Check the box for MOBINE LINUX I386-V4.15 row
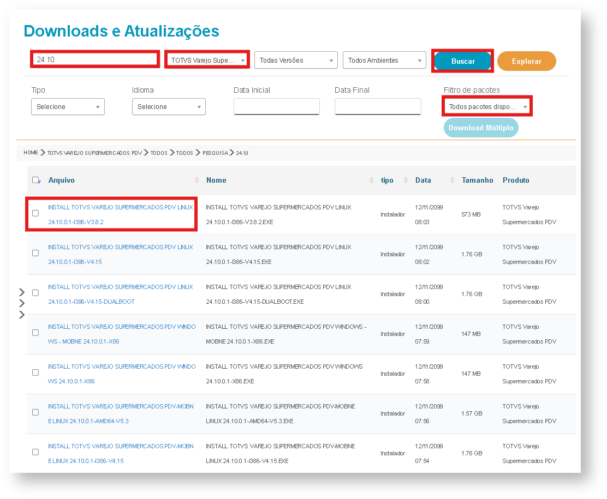Screen dimensions: 607x499 click(35, 452)
